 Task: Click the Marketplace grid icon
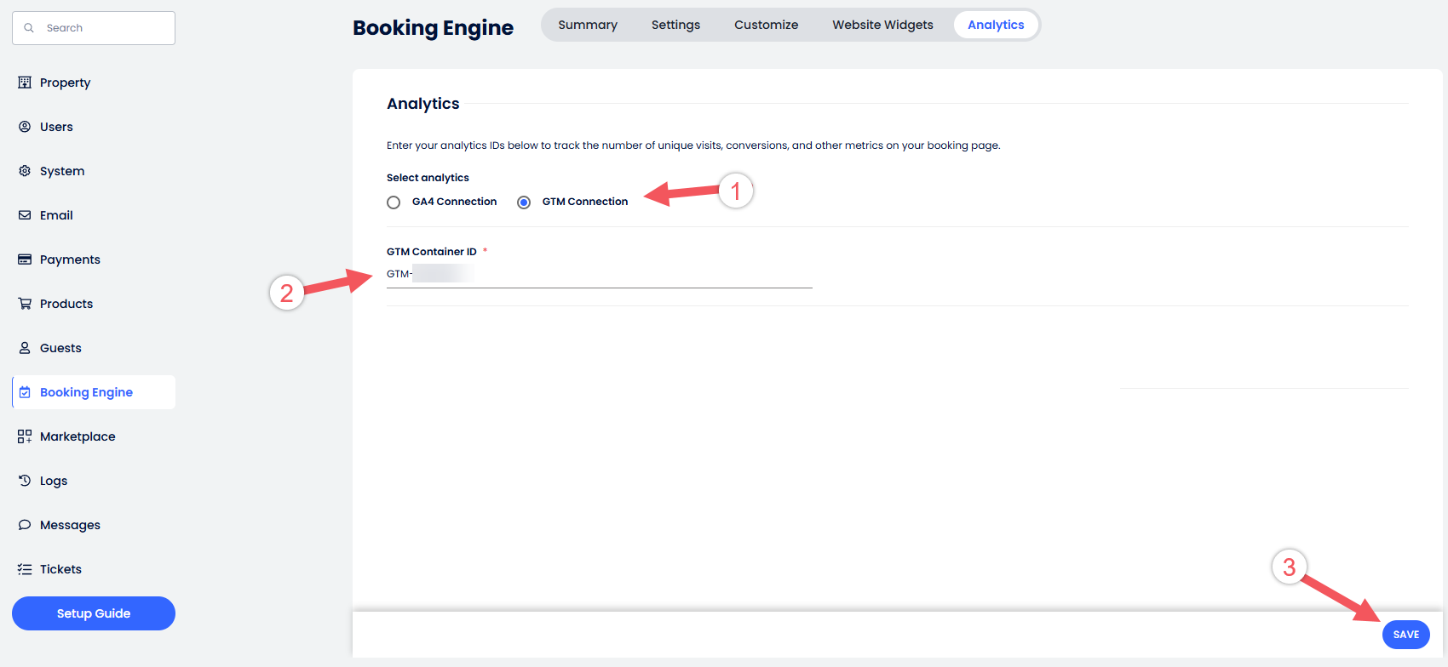[25, 436]
